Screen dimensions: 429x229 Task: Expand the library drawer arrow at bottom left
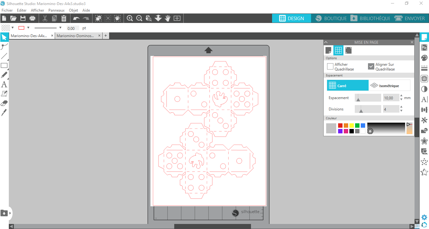click(x=10, y=213)
